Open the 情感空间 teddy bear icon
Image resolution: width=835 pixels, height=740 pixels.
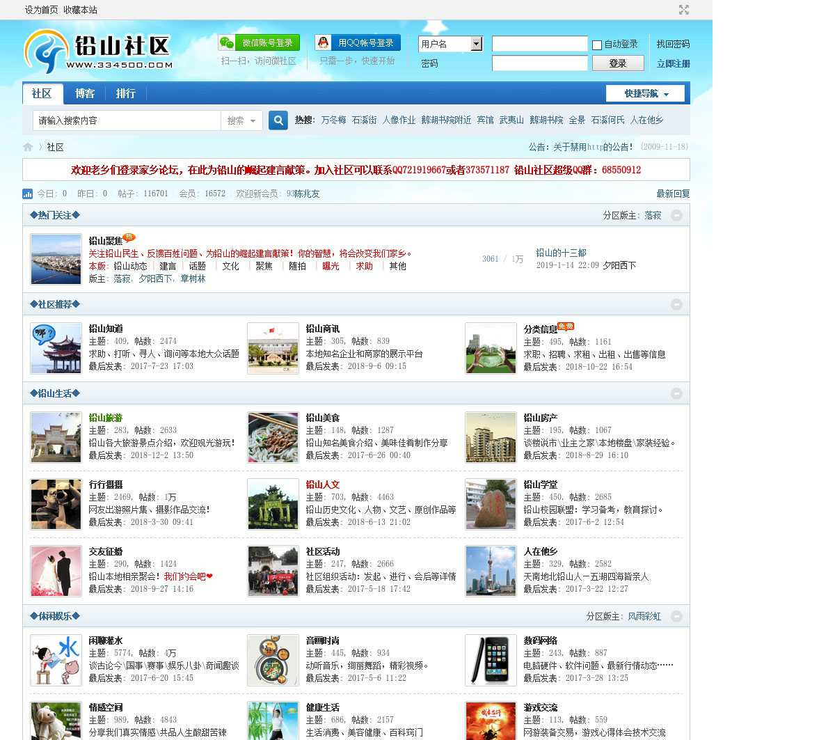(x=56, y=721)
